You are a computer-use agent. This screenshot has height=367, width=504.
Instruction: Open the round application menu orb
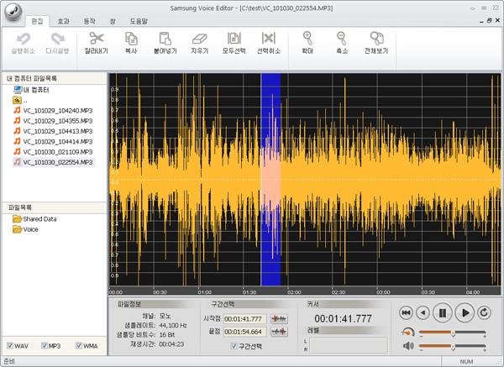click(13, 12)
